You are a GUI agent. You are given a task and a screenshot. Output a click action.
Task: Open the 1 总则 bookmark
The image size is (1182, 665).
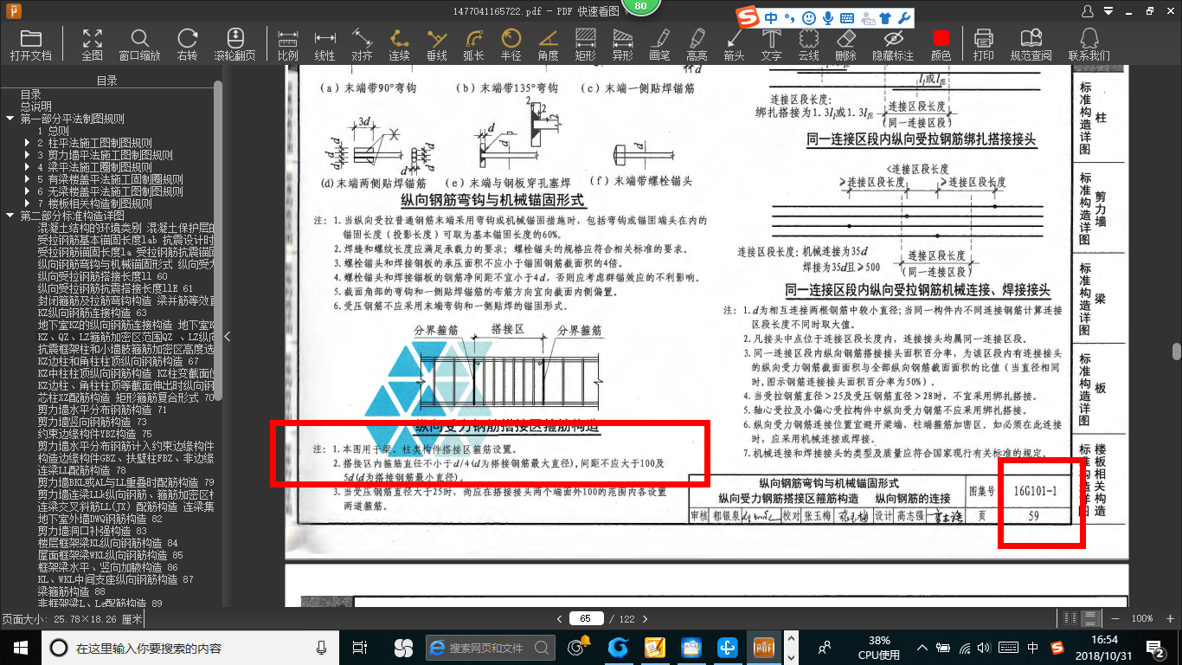point(53,131)
